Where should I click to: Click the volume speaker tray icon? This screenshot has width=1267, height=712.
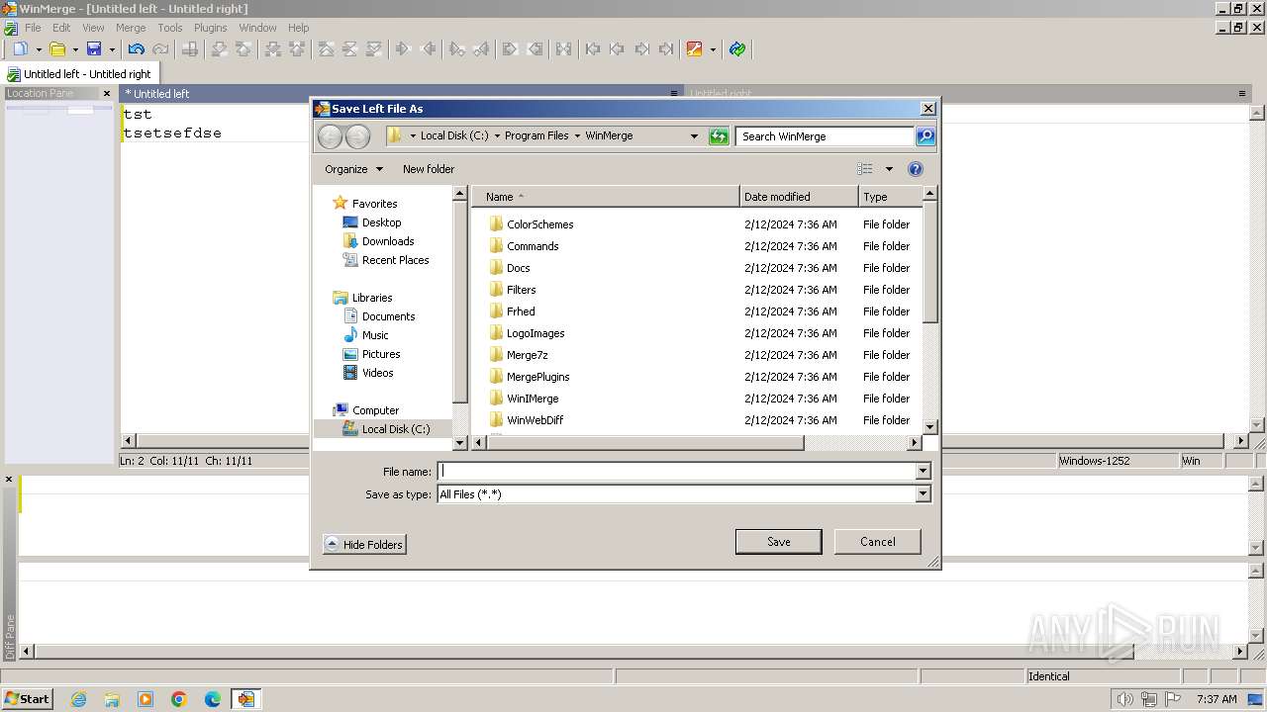(x=1125, y=699)
